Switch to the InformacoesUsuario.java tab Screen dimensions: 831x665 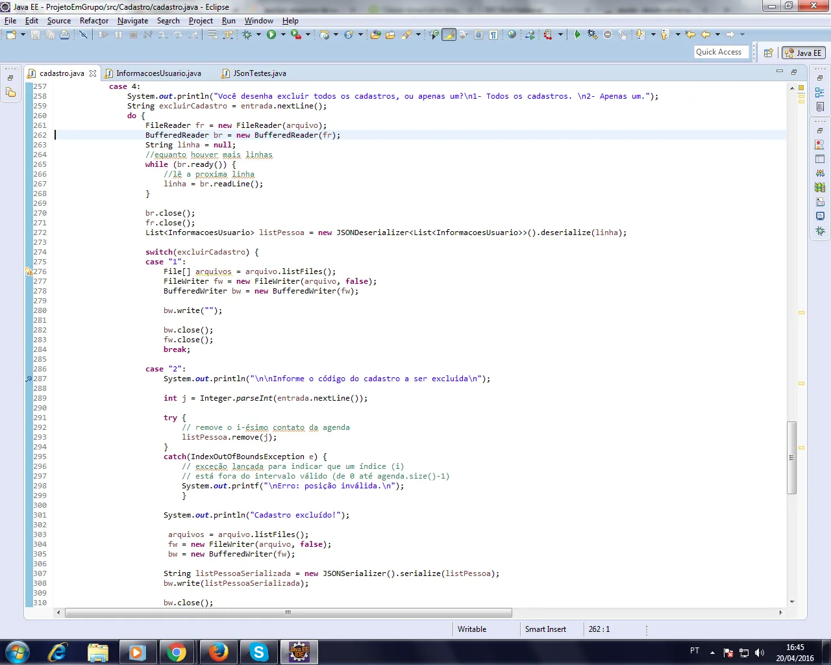point(158,73)
